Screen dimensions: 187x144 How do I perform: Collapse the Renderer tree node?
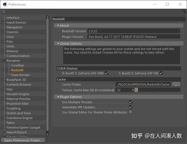(x=4, y=60)
